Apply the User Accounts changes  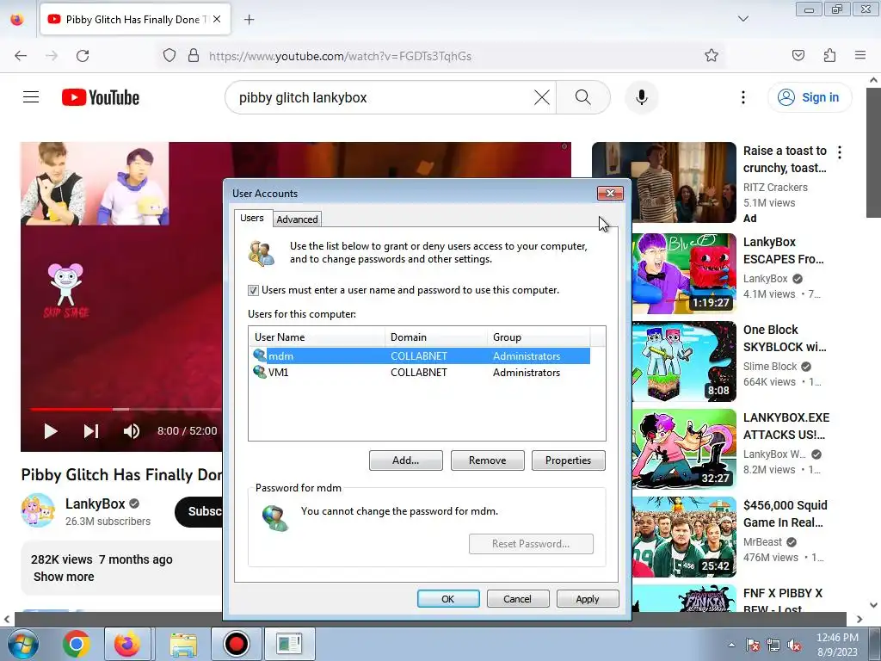pyautogui.click(x=587, y=599)
